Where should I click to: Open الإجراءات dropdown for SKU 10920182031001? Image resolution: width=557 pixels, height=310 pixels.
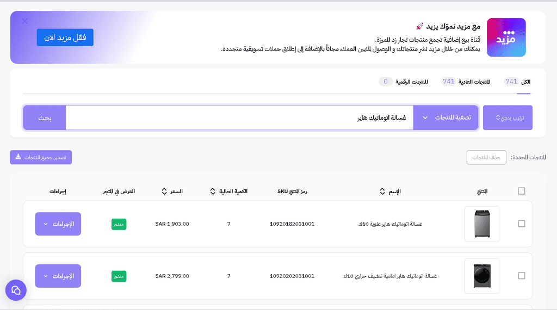[58, 224]
